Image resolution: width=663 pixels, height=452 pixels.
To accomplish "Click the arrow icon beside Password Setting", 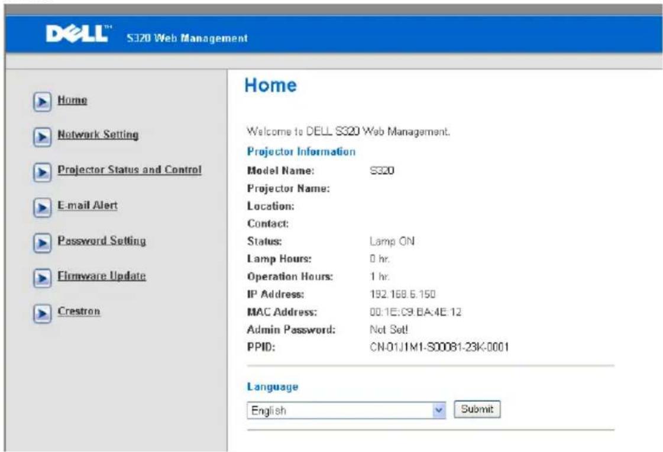I will pos(42,243).
